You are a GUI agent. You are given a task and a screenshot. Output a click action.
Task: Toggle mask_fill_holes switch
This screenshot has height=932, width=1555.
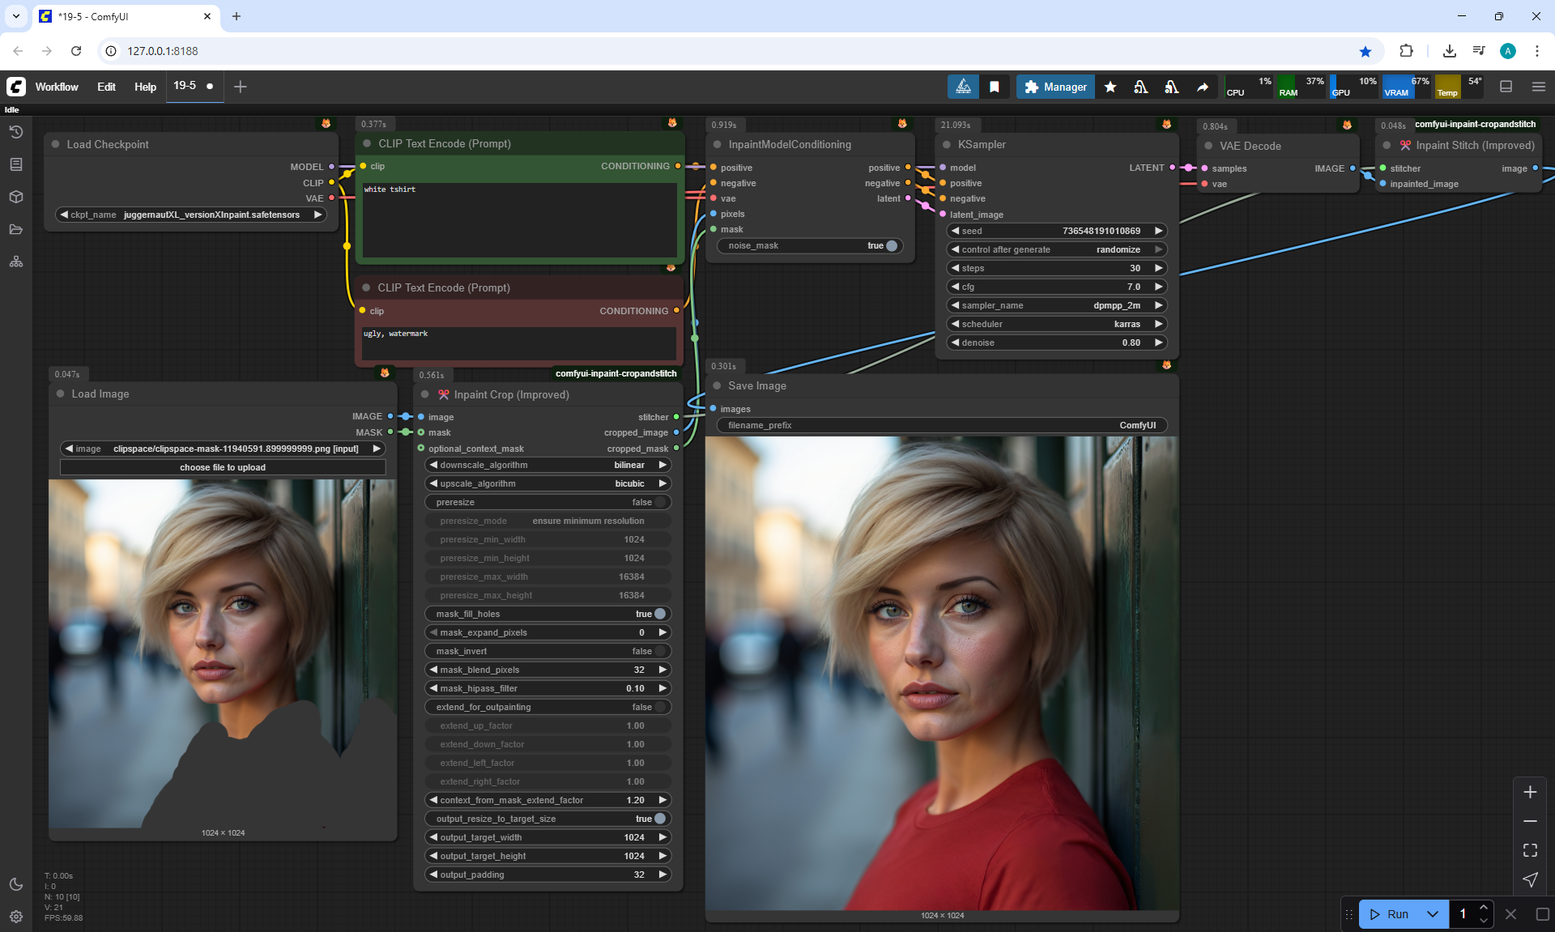coord(659,614)
